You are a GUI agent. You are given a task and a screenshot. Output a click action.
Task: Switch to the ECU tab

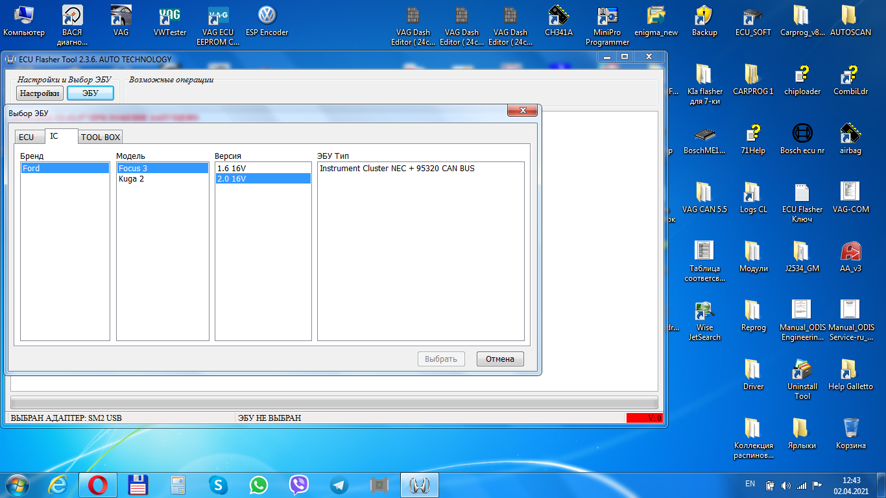pos(27,137)
